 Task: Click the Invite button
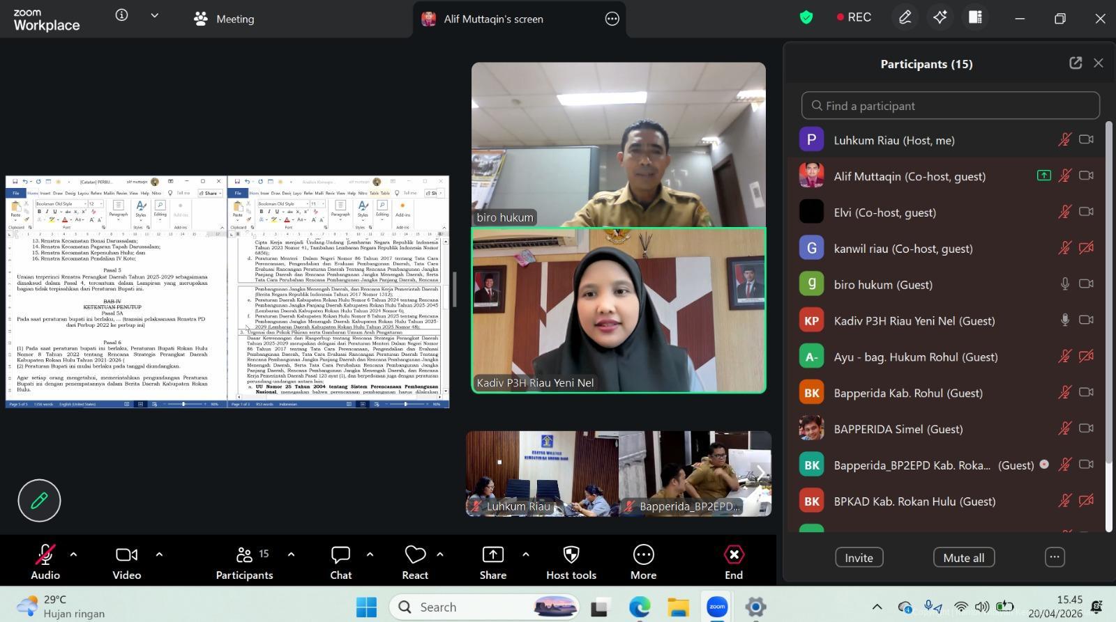(x=859, y=557)
